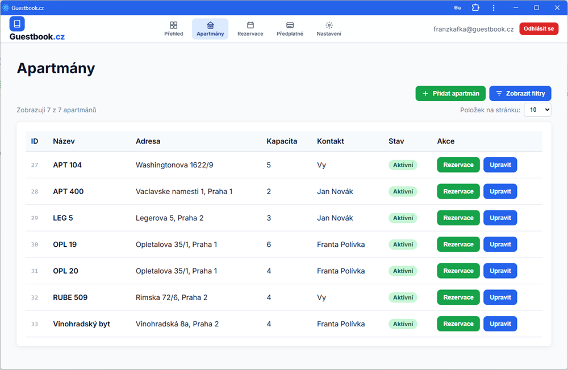568x370 pixels.
Task: Show filters with Zobrazit filtry
Action: click(520, 94)
